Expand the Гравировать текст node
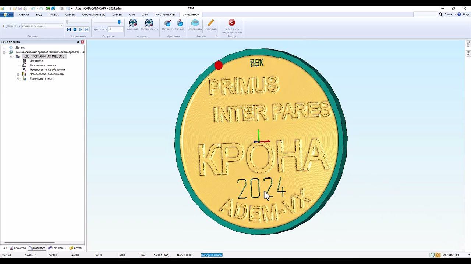Screen dimensions: 471x264 (18, 78)
